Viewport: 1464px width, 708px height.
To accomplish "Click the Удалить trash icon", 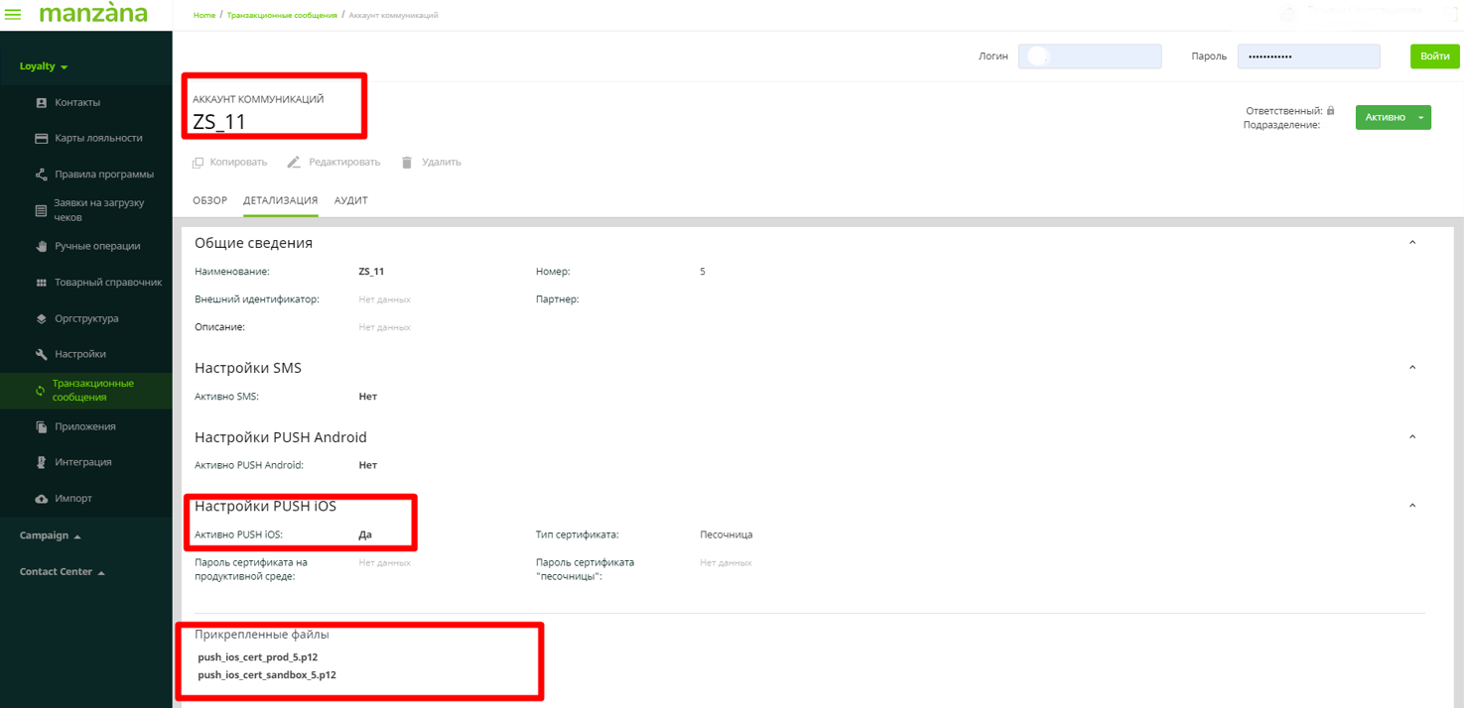I will click(407, 163).
